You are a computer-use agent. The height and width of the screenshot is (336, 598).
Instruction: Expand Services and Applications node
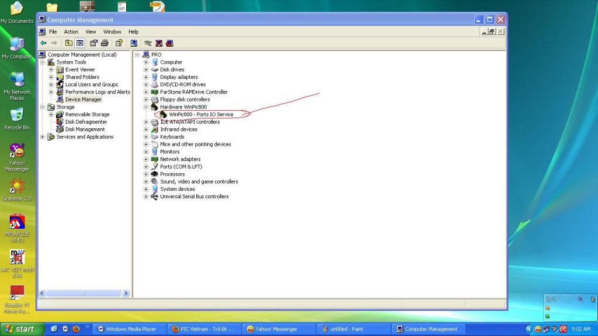42,136
